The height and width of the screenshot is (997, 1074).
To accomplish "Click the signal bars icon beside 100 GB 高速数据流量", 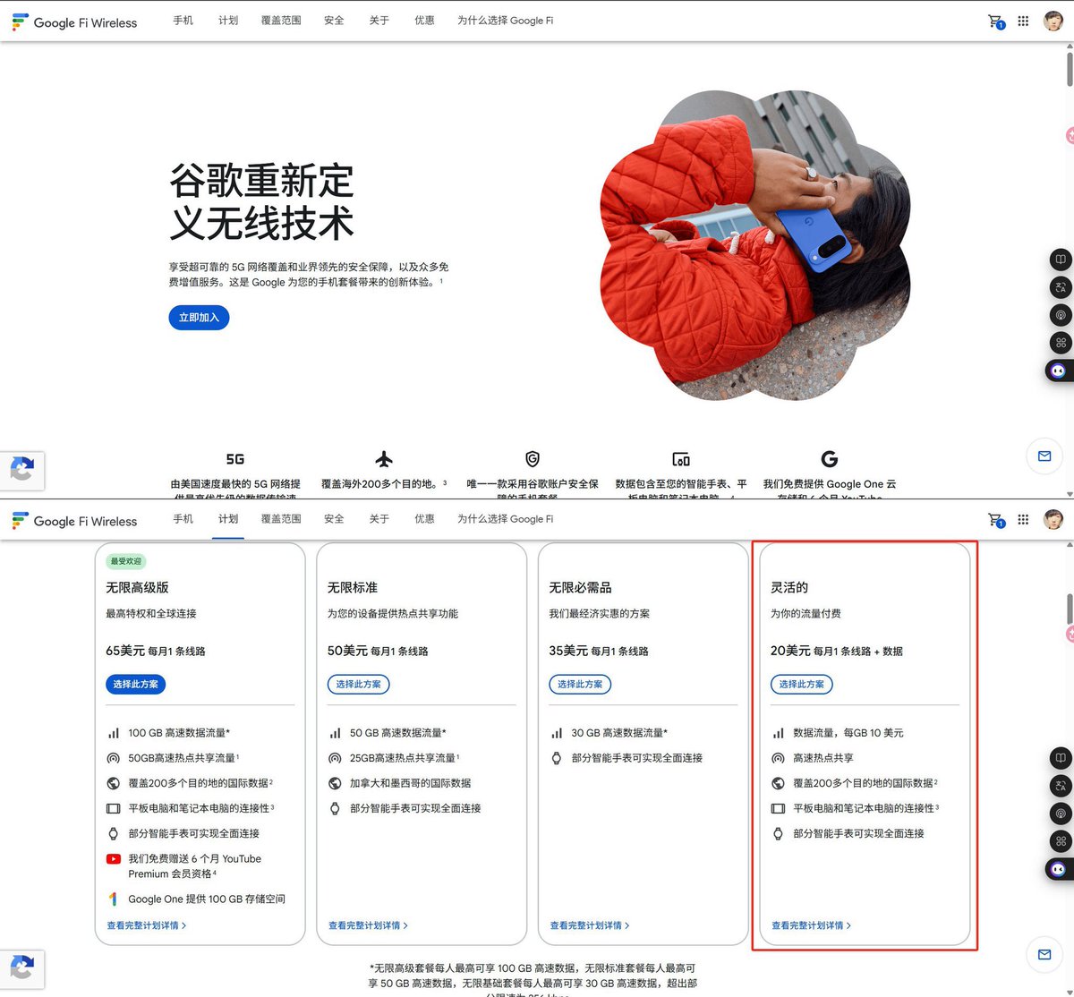I will (114, 733).
